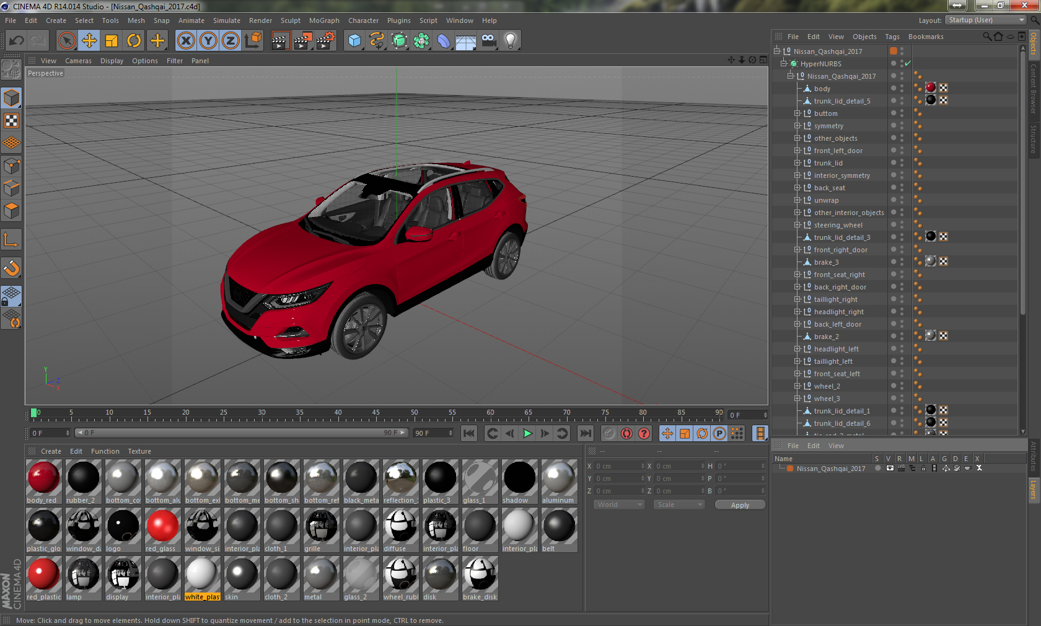1041x626 pixels.
Task: Render the active view
Action: click(x=280, y=41)
